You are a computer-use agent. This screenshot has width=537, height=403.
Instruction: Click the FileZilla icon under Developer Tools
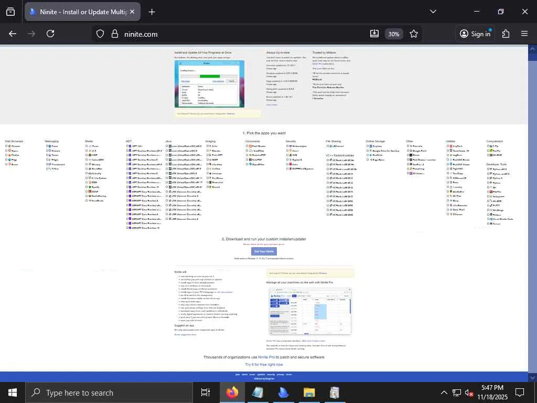(x=491, y=192)
